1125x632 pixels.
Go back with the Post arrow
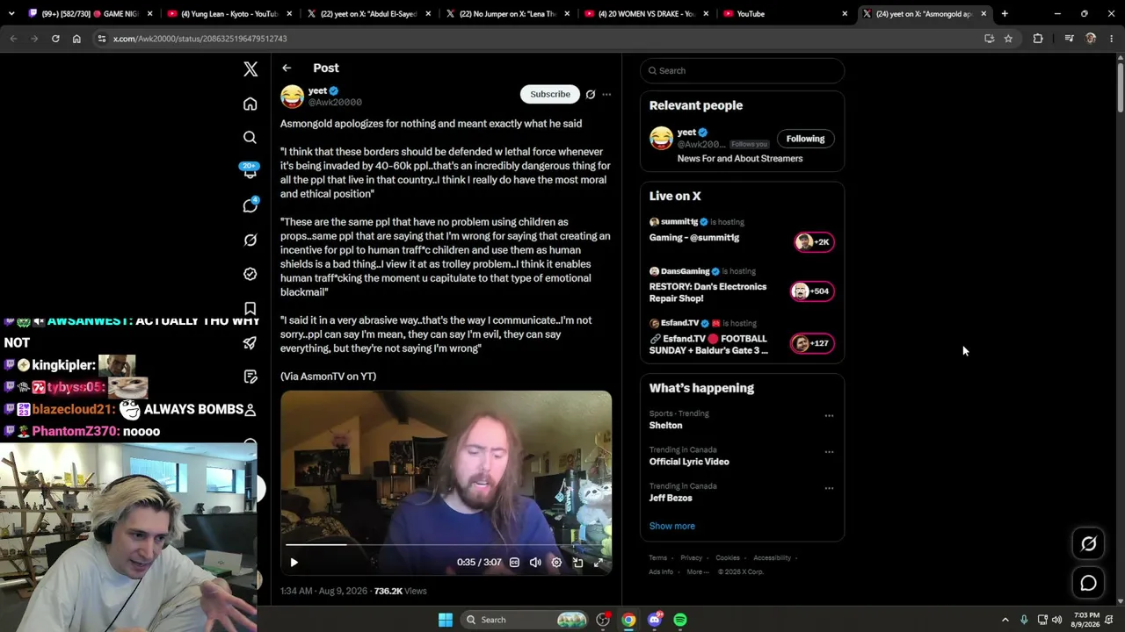287,68
